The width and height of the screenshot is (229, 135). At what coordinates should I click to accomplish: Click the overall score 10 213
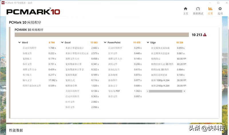pos(197,35)
